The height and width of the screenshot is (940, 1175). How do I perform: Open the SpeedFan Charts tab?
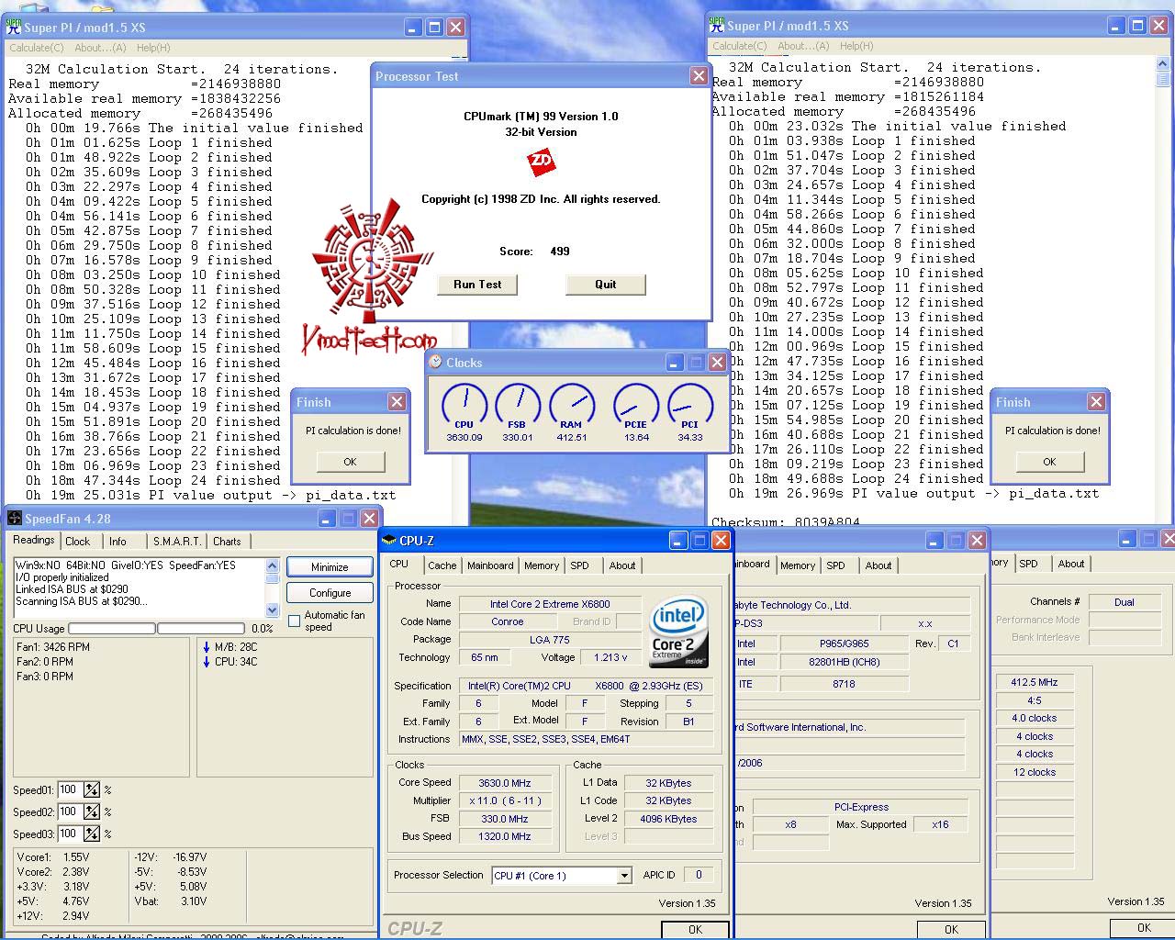[227, 542]
